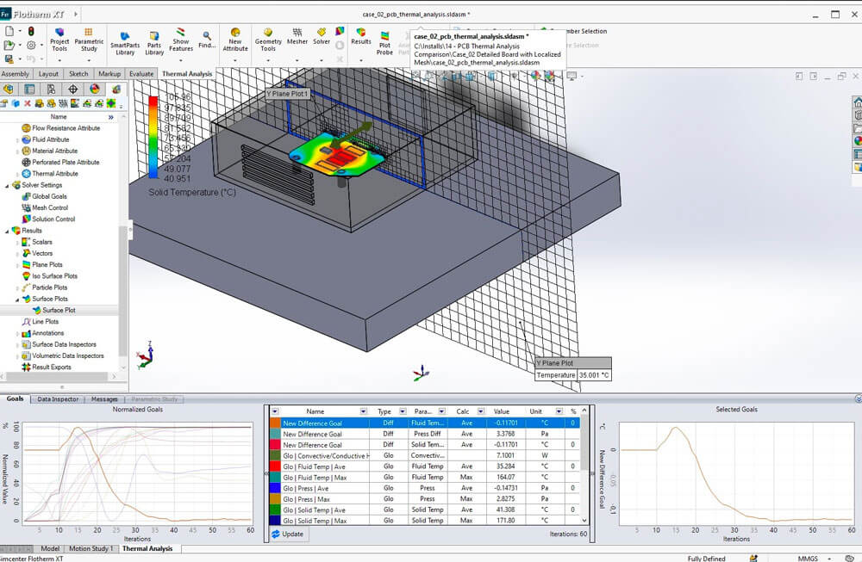Select Perforated Plate Attribute item
This screenshot has height=562, width=862.
[x=60, y=162]
